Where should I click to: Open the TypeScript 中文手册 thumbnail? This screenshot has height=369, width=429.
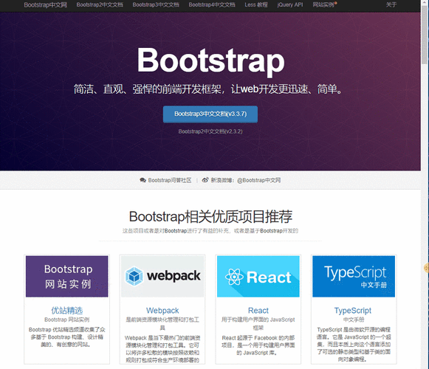pos(354,276)
